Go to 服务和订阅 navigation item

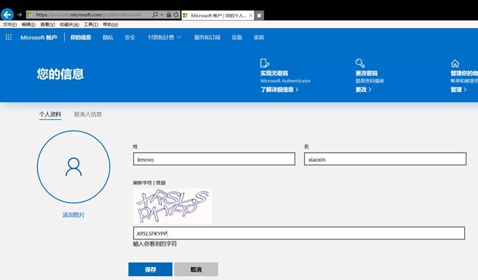coord(208,37)
